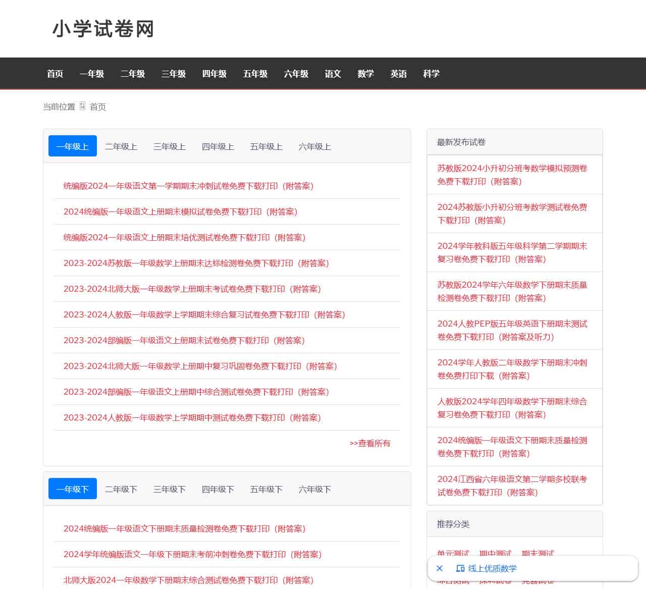
Task: Open the 英语 navigation menu
Action: coord(398,74)
